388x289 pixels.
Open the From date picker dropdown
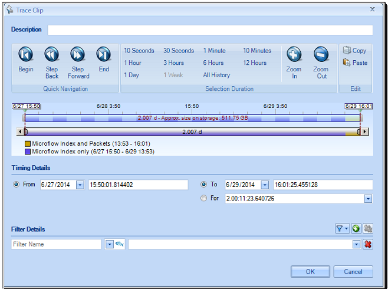tap(80, 185)
